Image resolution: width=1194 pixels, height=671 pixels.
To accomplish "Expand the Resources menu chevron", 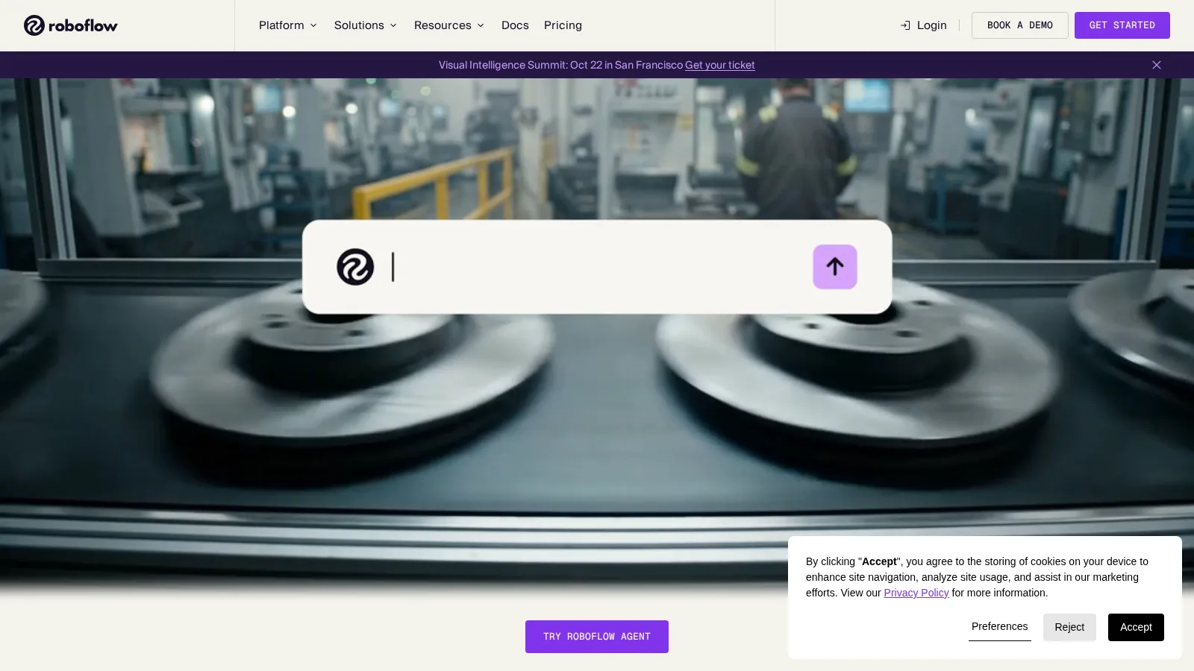I will [481, 25].
